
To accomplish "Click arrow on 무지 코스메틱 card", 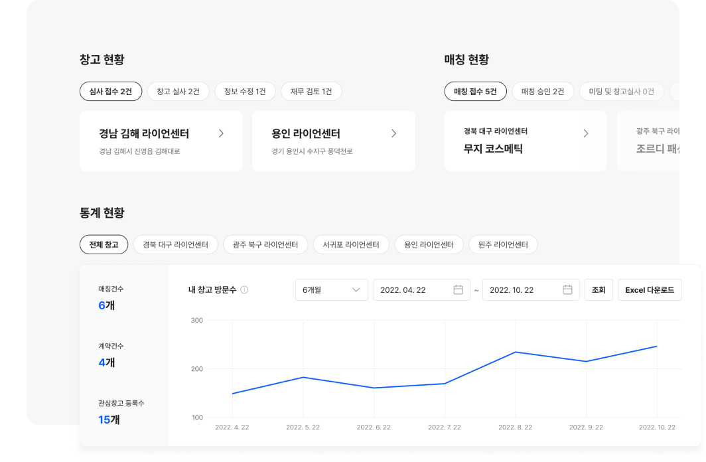I will [x=585, y=133].
